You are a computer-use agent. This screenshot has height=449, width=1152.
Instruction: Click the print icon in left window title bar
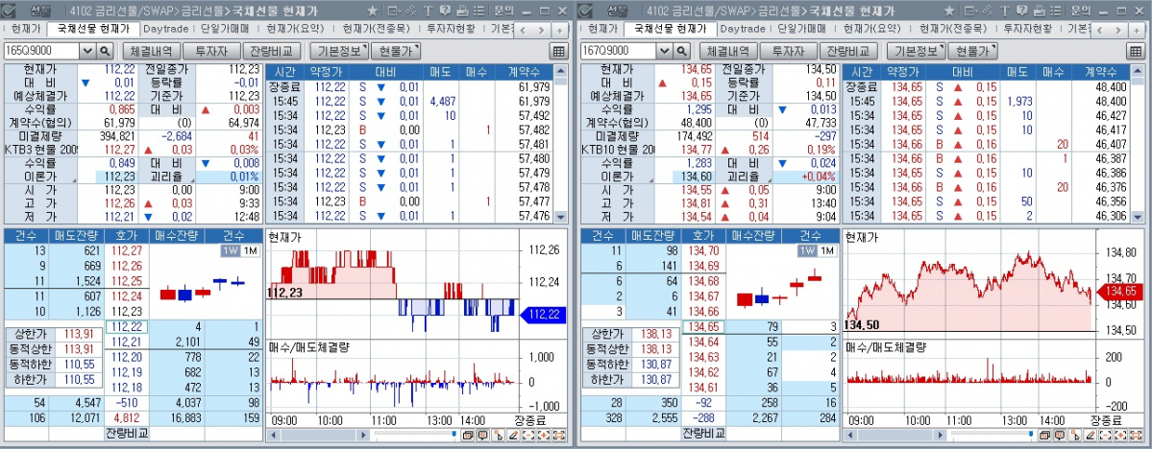462,11
